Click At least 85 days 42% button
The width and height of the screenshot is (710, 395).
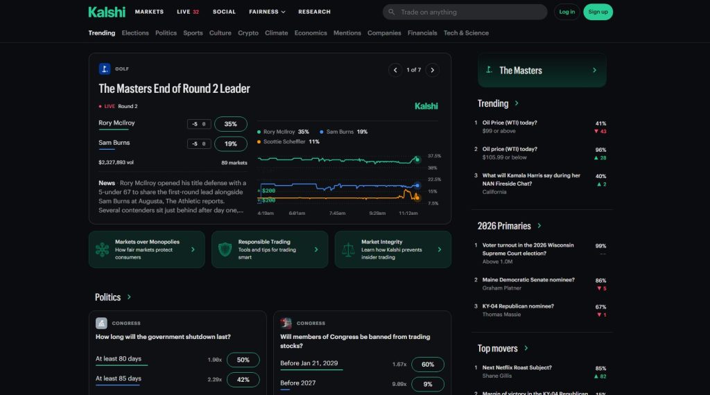243,380
